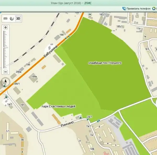Click the bus stop icon near building 190

point(69,37)
